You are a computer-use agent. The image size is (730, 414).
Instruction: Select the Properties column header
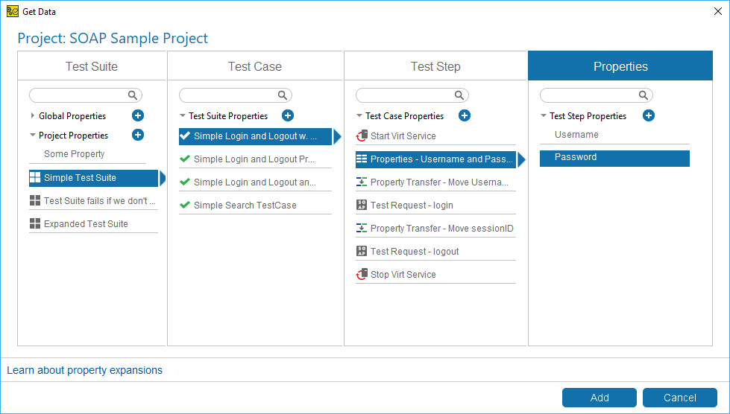click(620, 66)
